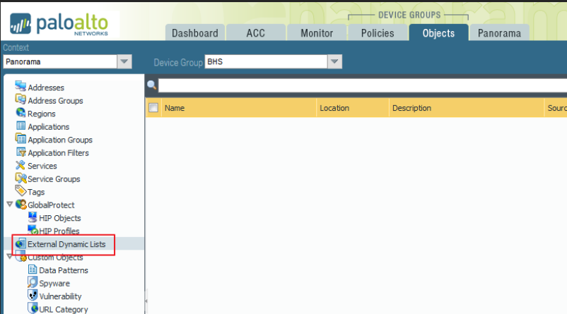Open Application Filters entry
The image size is (567, 314).
[x=58, y=152]
